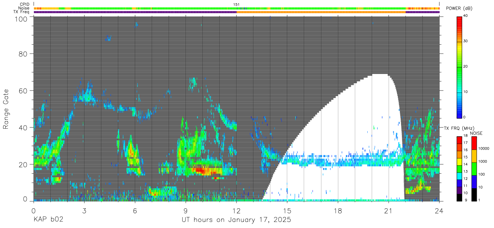Click the '151' CPID value
Screen dimensions: 494x228
[x=237, y=4]
